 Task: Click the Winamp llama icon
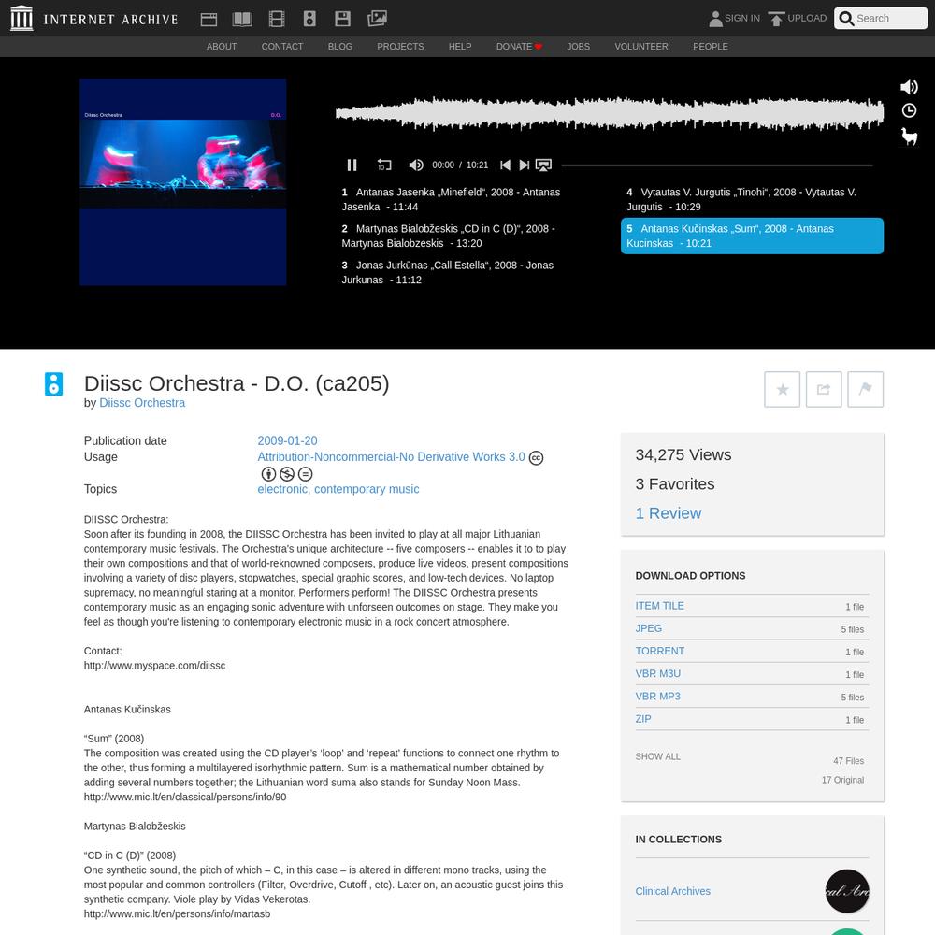tap(909, 137)
